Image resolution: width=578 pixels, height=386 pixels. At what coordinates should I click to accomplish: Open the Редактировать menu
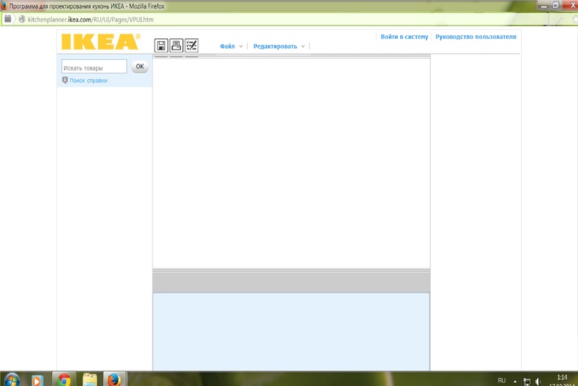[x=275, y=46]
